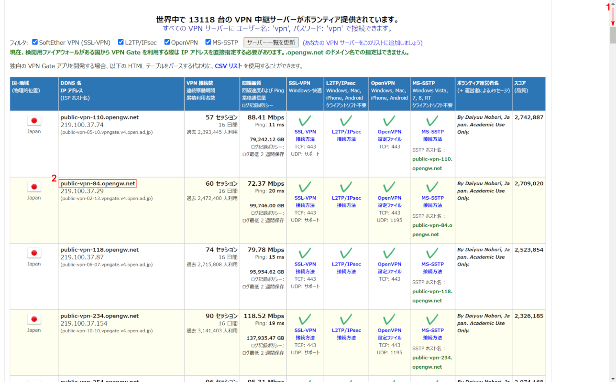616x382 pixels.
Task: Open the CSV リスト link
Action: (x=228, y=66)
